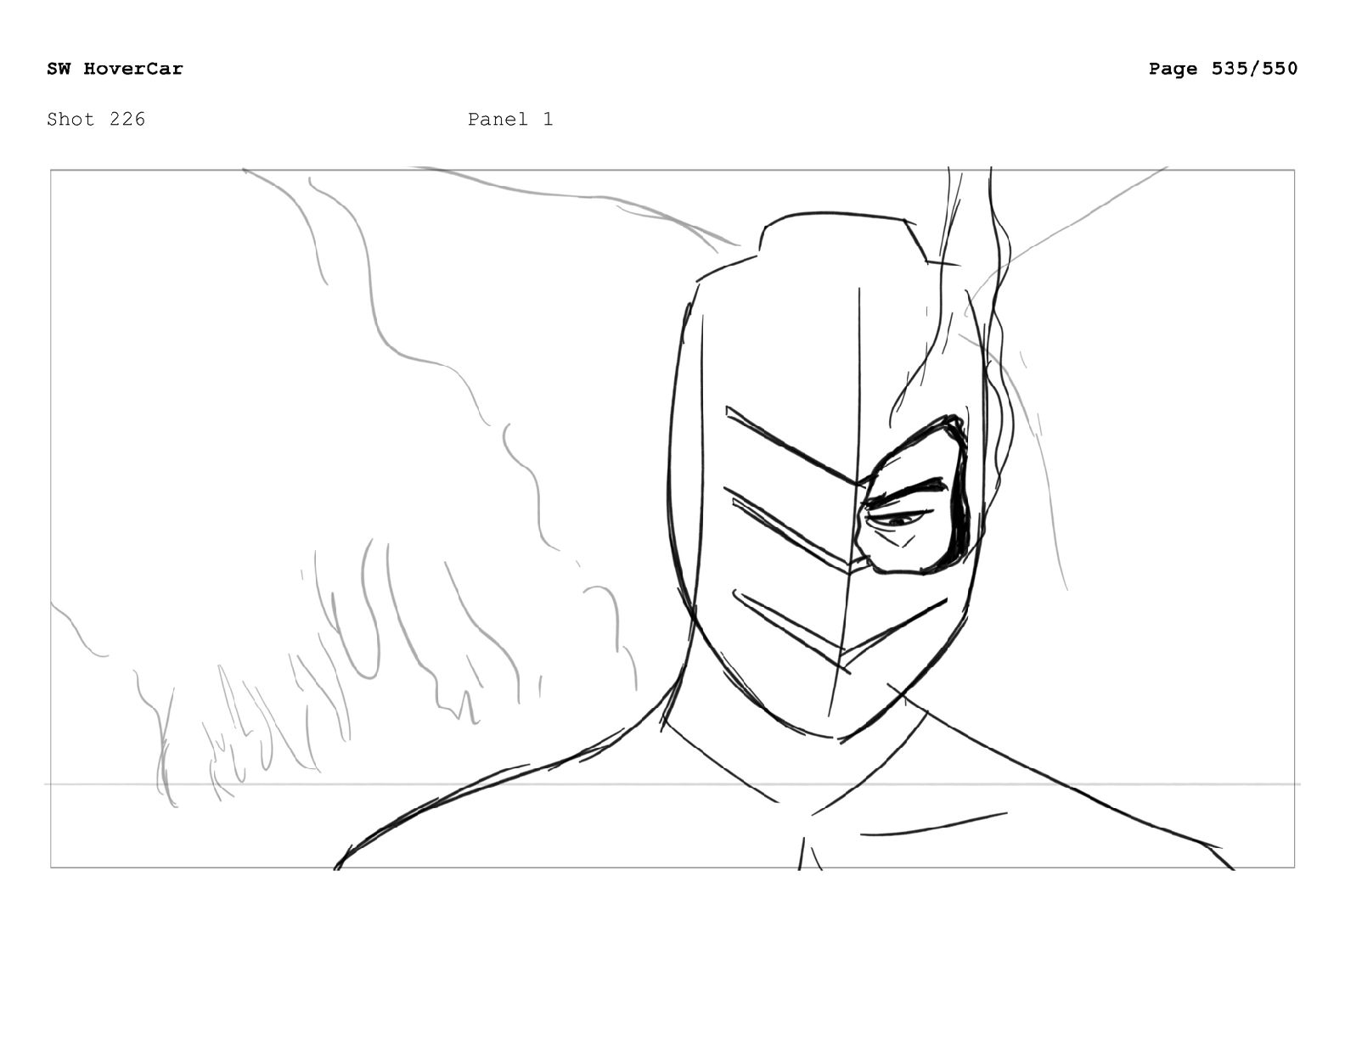Click the storyboard panel drawing of masked character
This screenshot has width=1345, height=1039.
click(672, 519)
